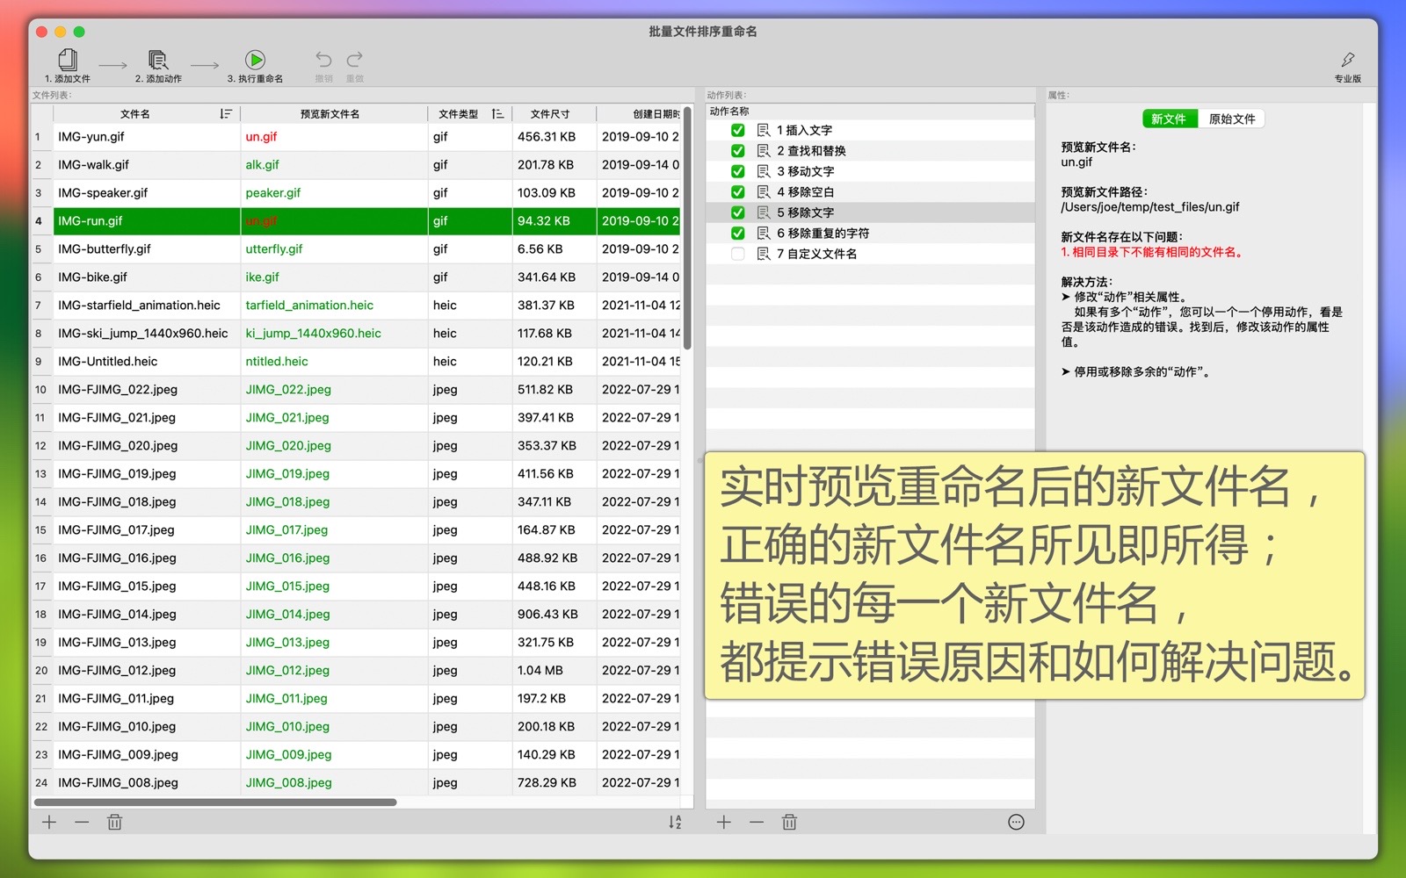
Task: Click the minus button under the file list
Action: [82, 823]
